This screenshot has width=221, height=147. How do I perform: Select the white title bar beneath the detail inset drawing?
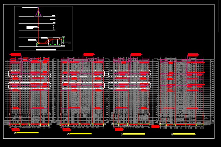(x=46, y=50)
